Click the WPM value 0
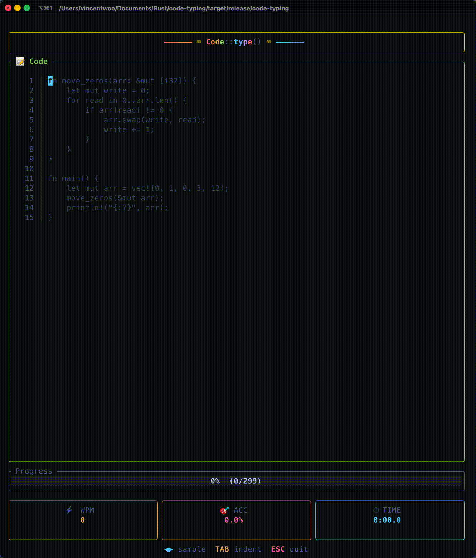The width and height of the screenshot is (476, 558). pos(83,520)
